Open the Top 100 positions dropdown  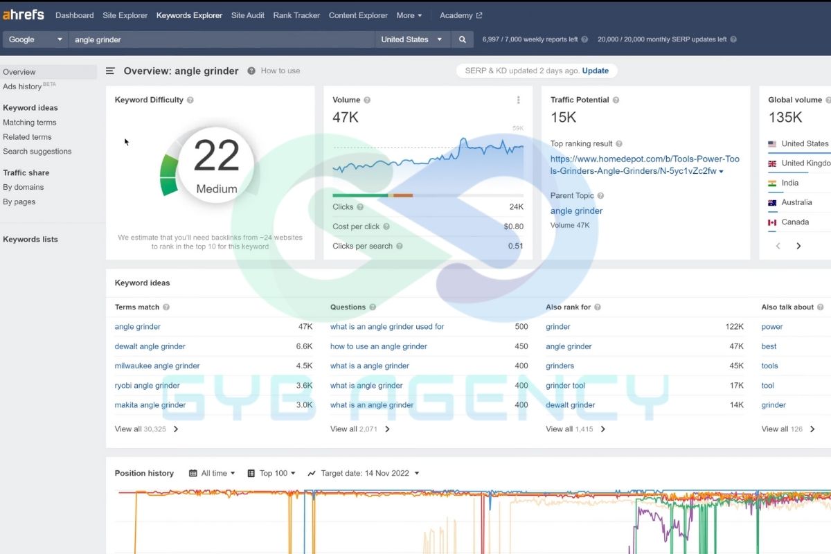pyautogui.click(x=271, y=474)
